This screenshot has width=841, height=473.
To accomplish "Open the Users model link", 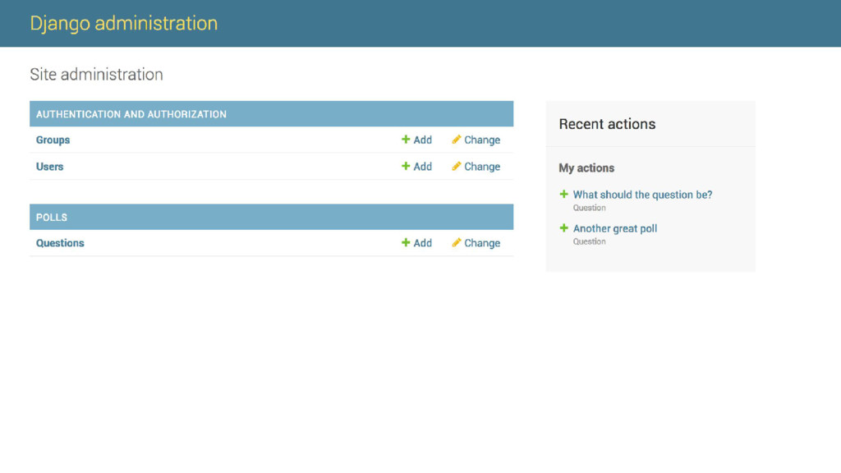I will (49, 167).
